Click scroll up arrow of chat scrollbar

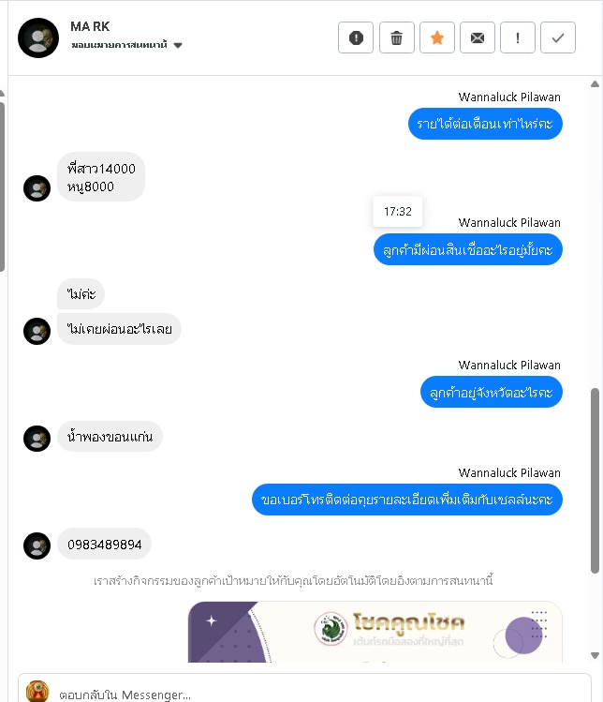[x=595, y=84]
